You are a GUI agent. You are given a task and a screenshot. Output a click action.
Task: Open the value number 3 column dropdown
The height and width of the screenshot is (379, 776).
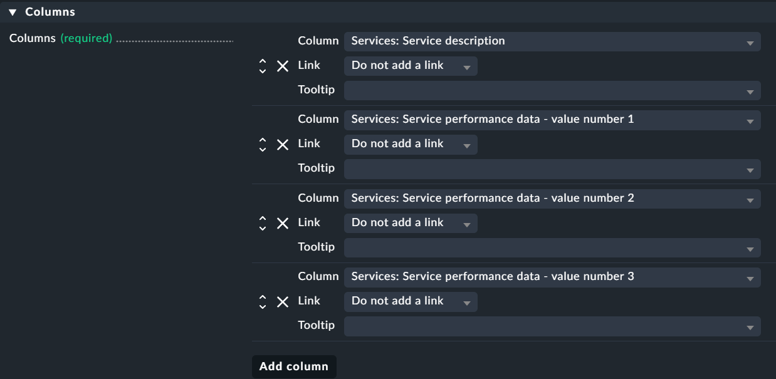552,277
